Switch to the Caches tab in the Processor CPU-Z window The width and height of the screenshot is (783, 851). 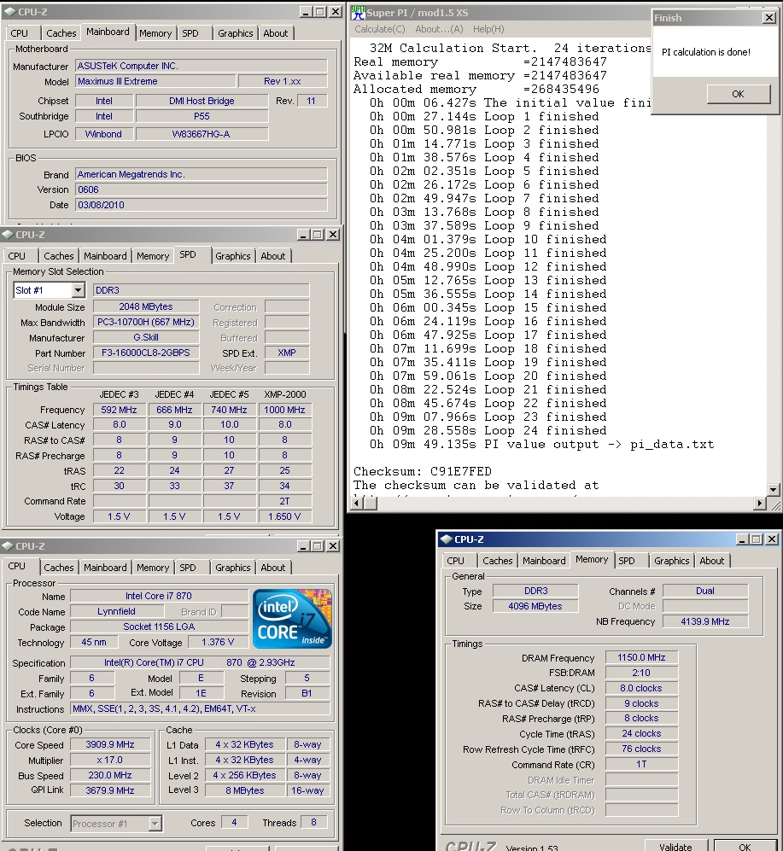(x=59, y=568)
